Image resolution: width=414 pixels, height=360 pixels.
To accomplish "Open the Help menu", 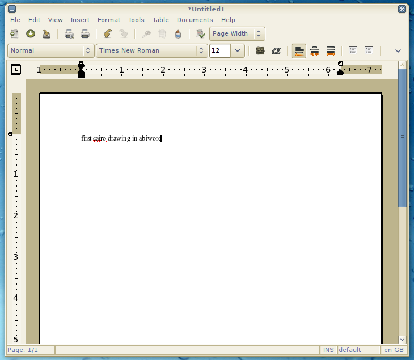I will click(228, 20).
